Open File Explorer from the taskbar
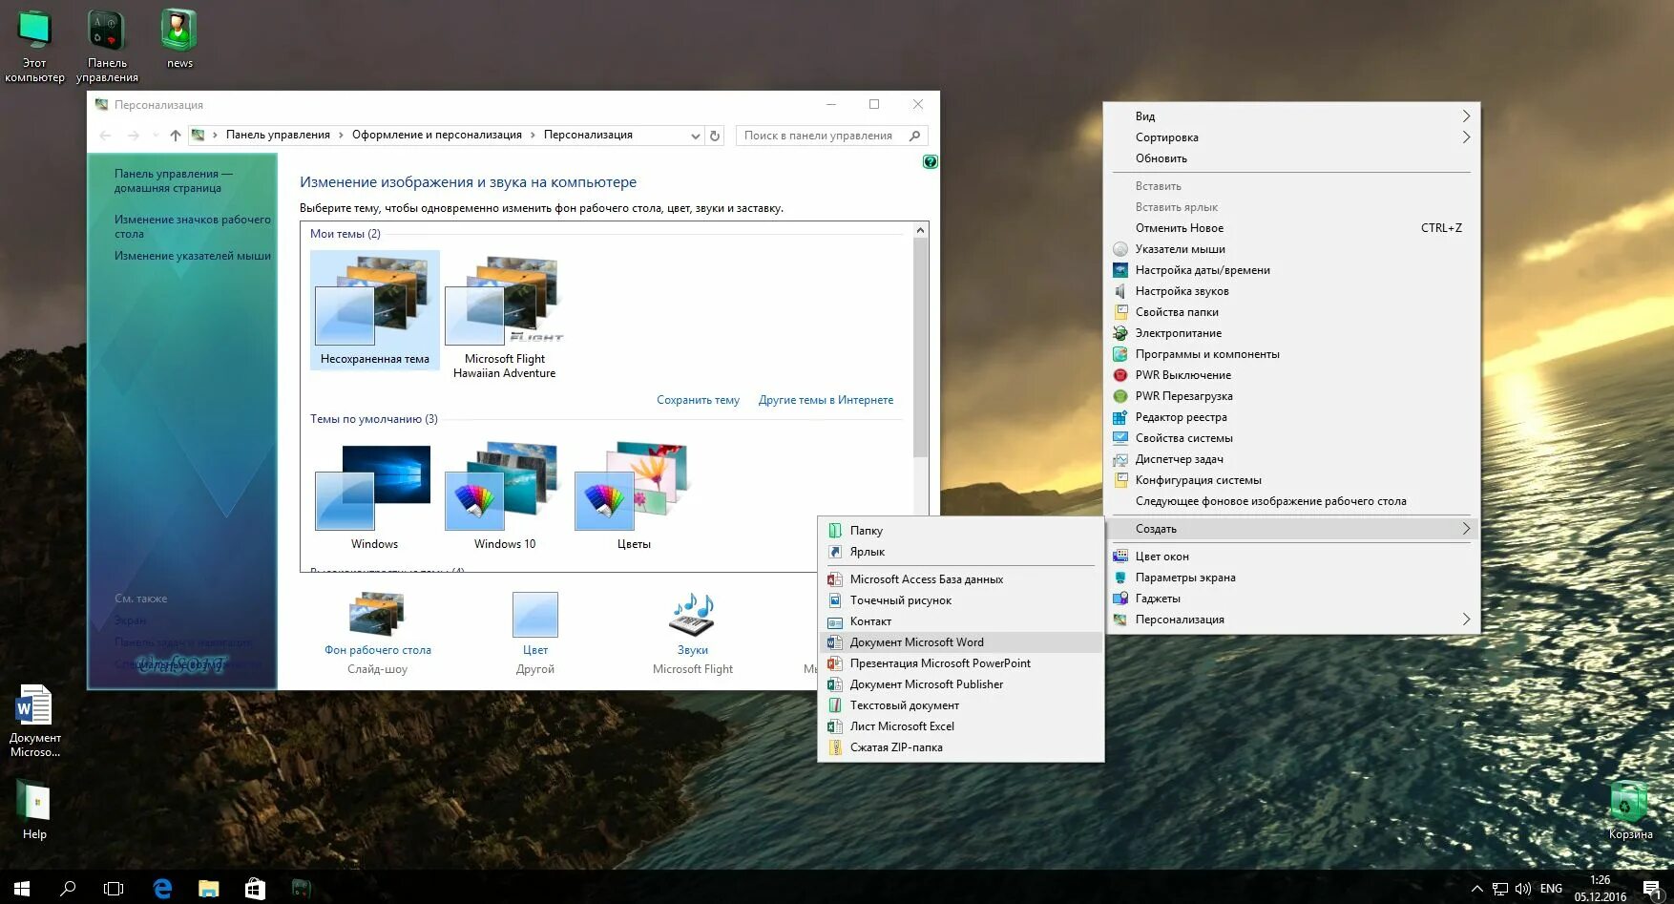1674x904 pixels. (x=208, y=888)
